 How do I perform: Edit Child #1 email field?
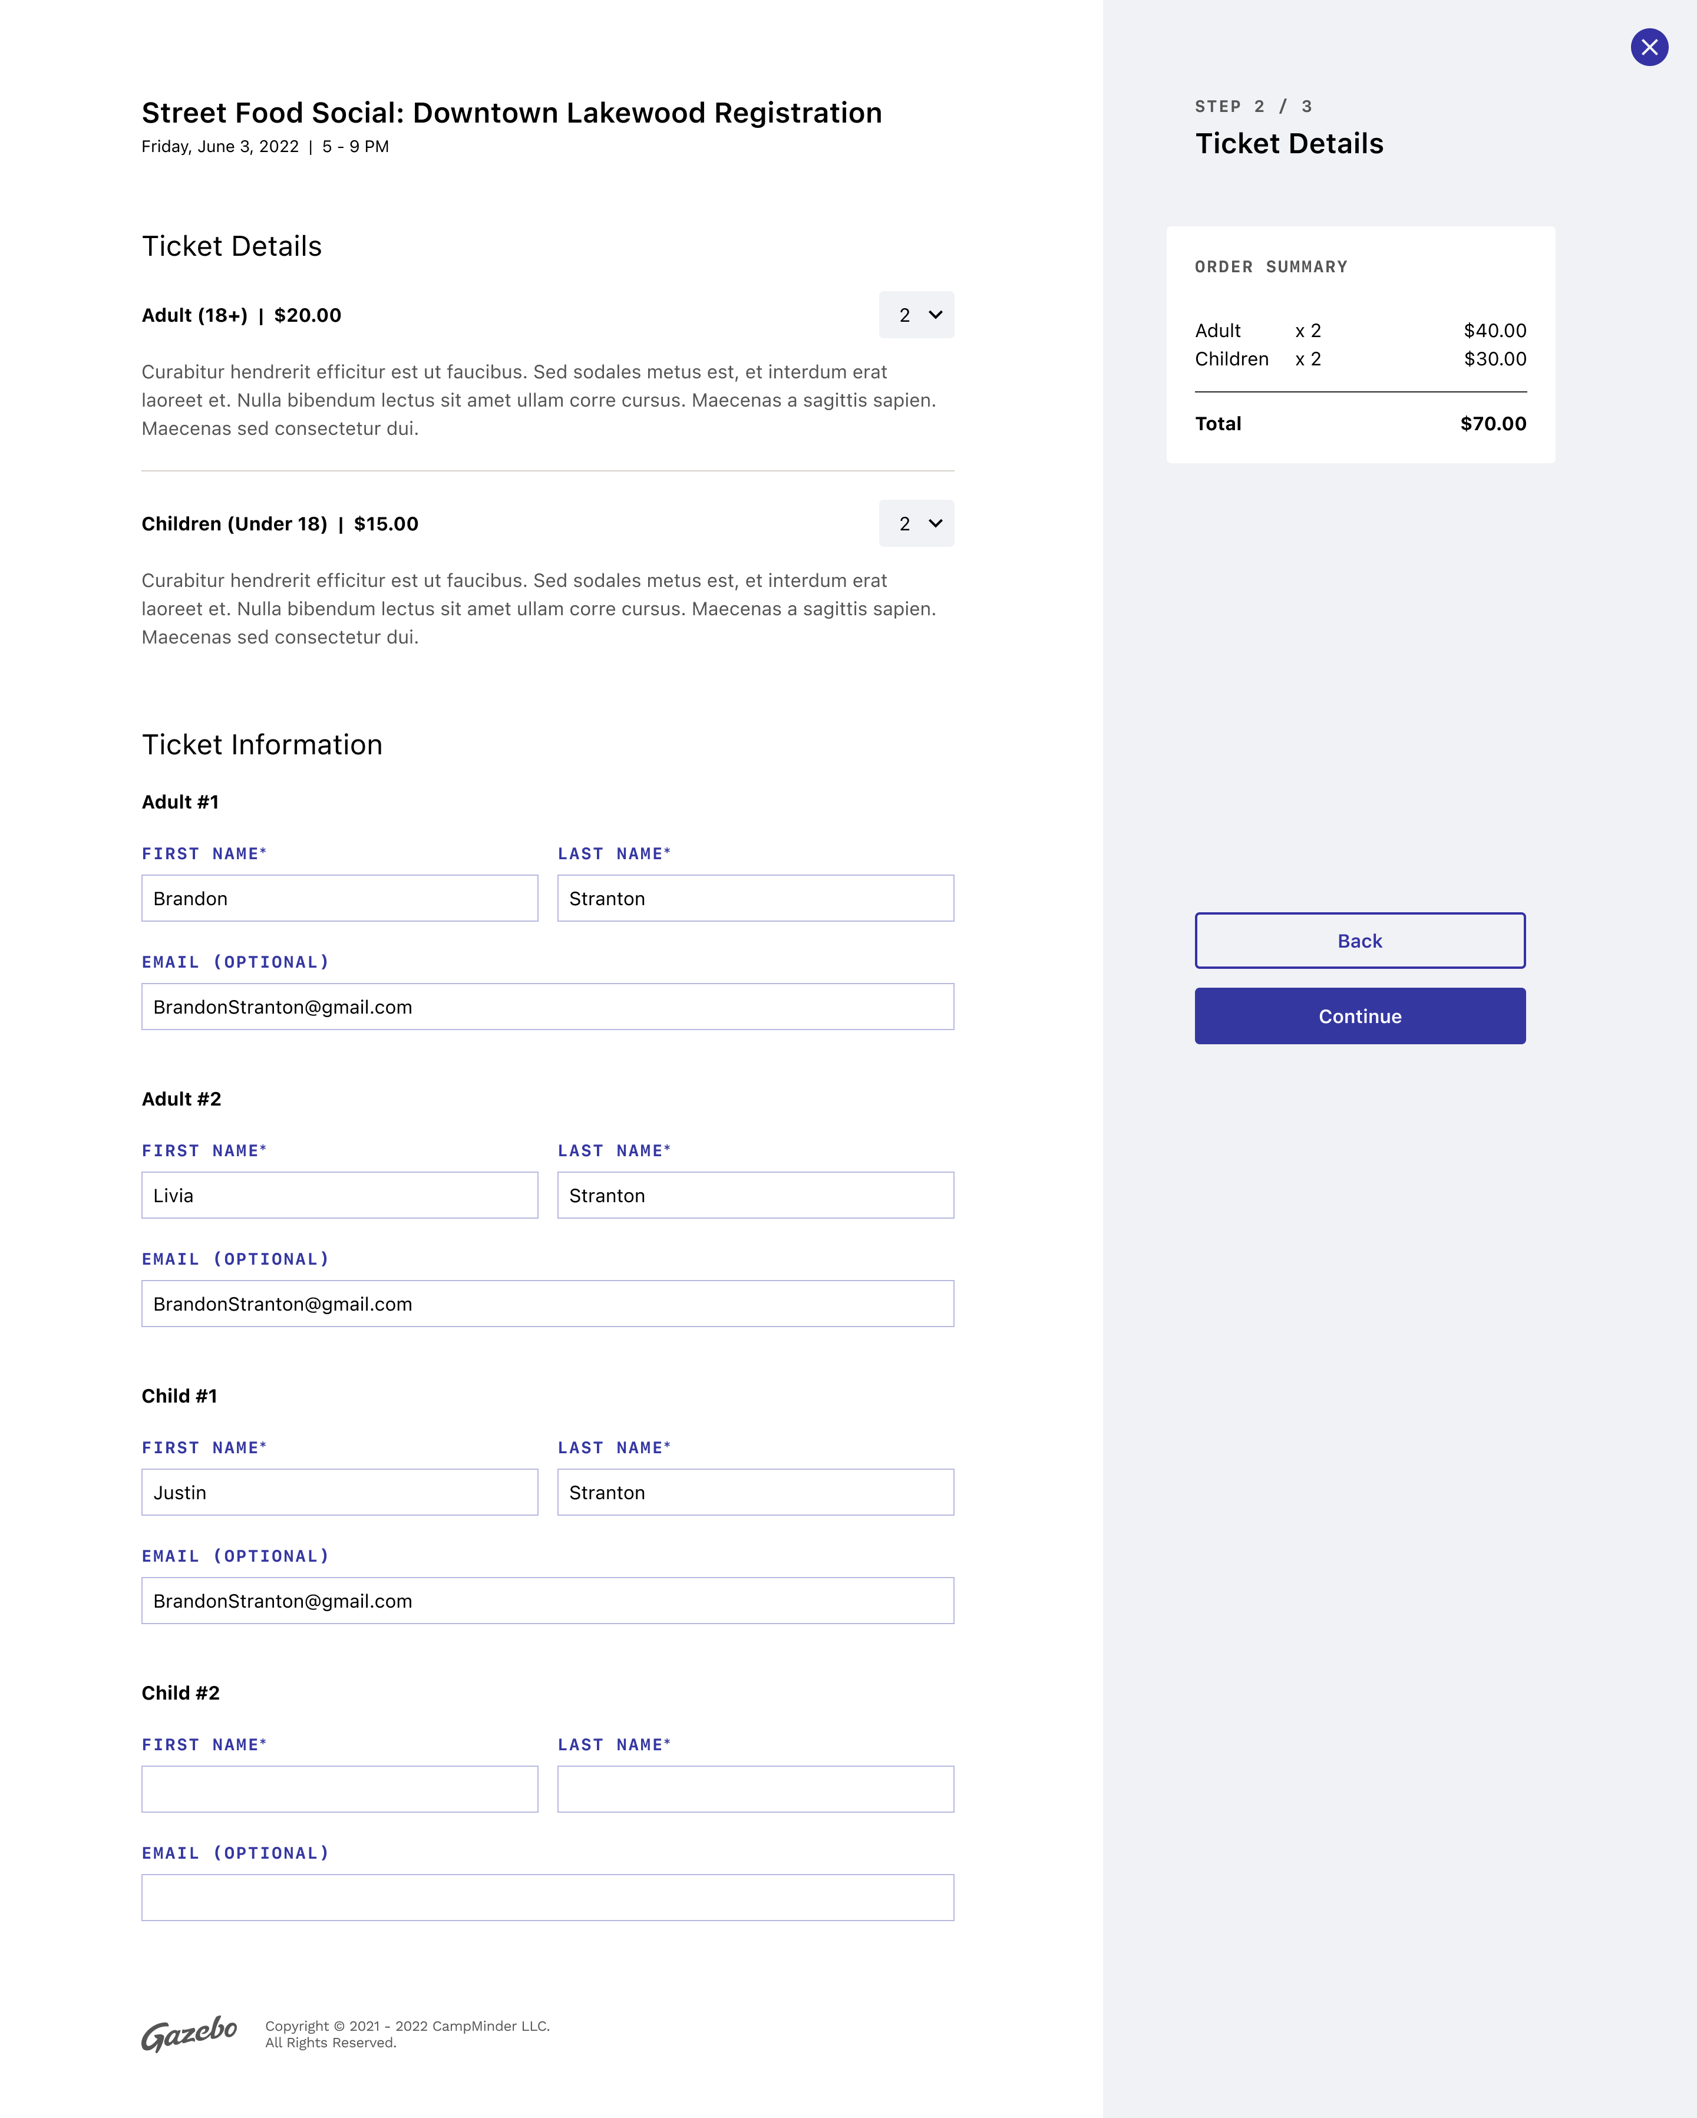point(547,1601)
